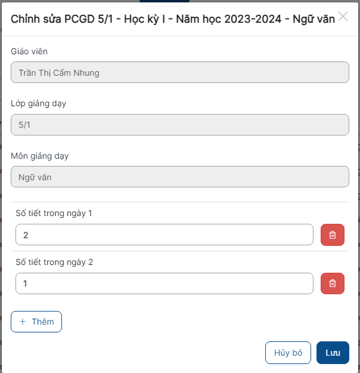This screenshot has height=373, width=360.
Task: Click the teacher name Trần Thị Cẩm Nhung
Action: click(x=59, y=73)
